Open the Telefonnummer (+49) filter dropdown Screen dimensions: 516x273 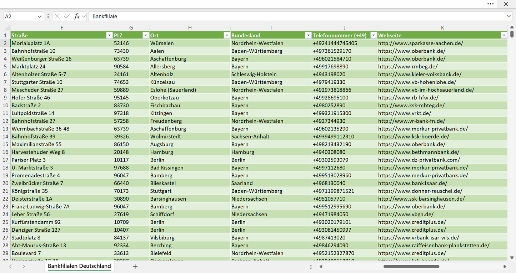[373, 35]
